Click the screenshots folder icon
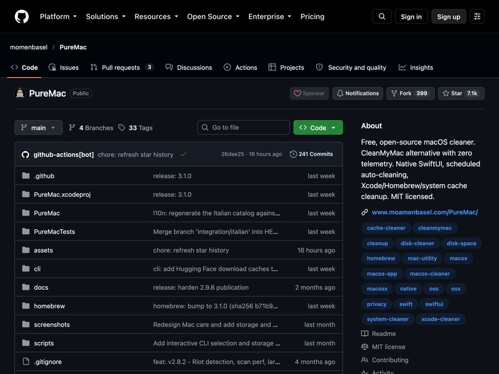 pyautogui.click(x=26, y=324)
